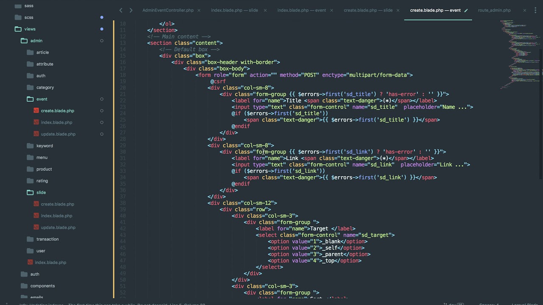Close the AdminEventController.php tab
543x305 pixels.
pos(199,10)
